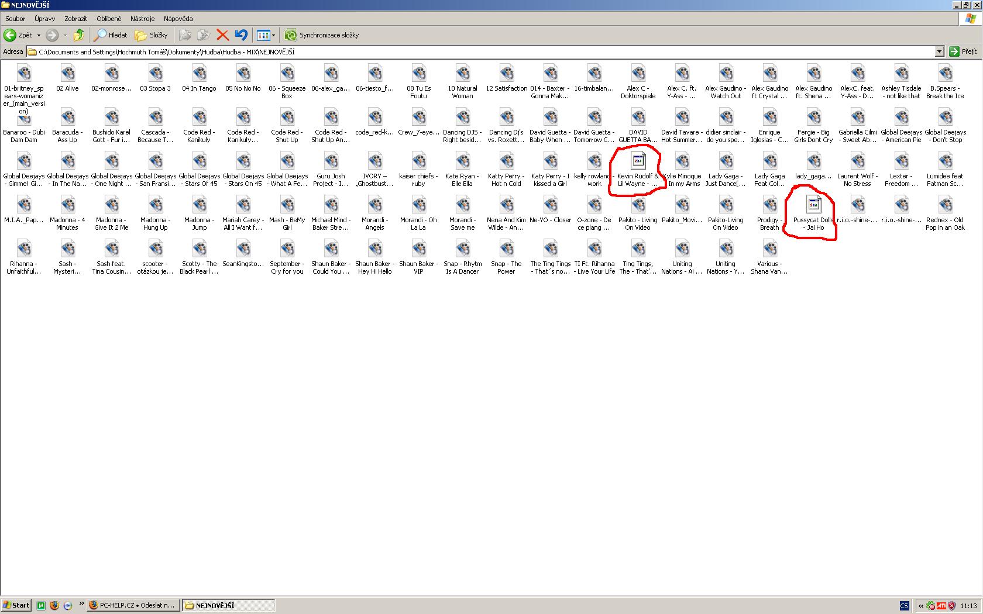
Task: Open the media player Quick Launch icon
Action: click(68, 605)
